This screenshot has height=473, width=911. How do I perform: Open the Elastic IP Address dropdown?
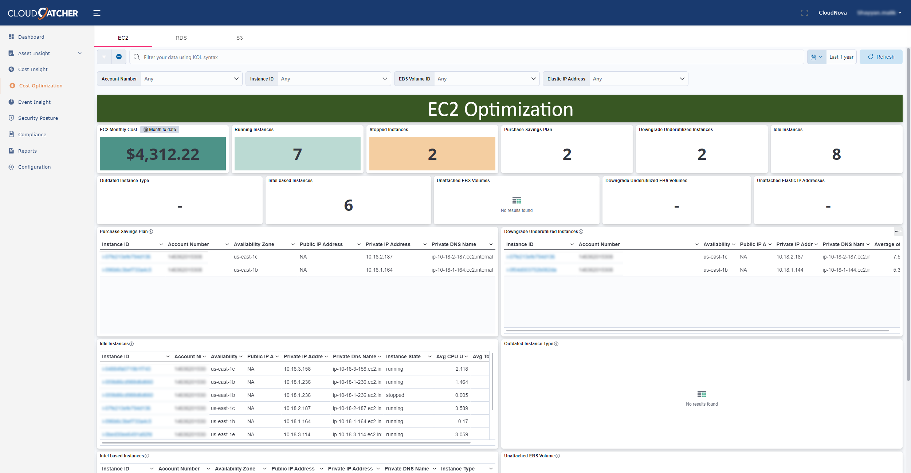[x=638, y=79]
